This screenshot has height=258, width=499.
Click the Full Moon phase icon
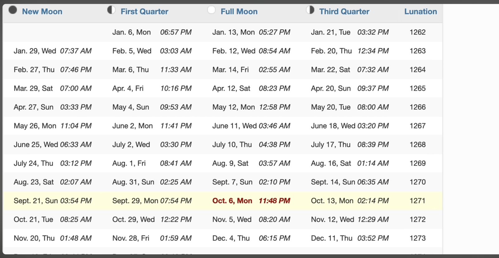pyautogui.click(x=211, y=10)
